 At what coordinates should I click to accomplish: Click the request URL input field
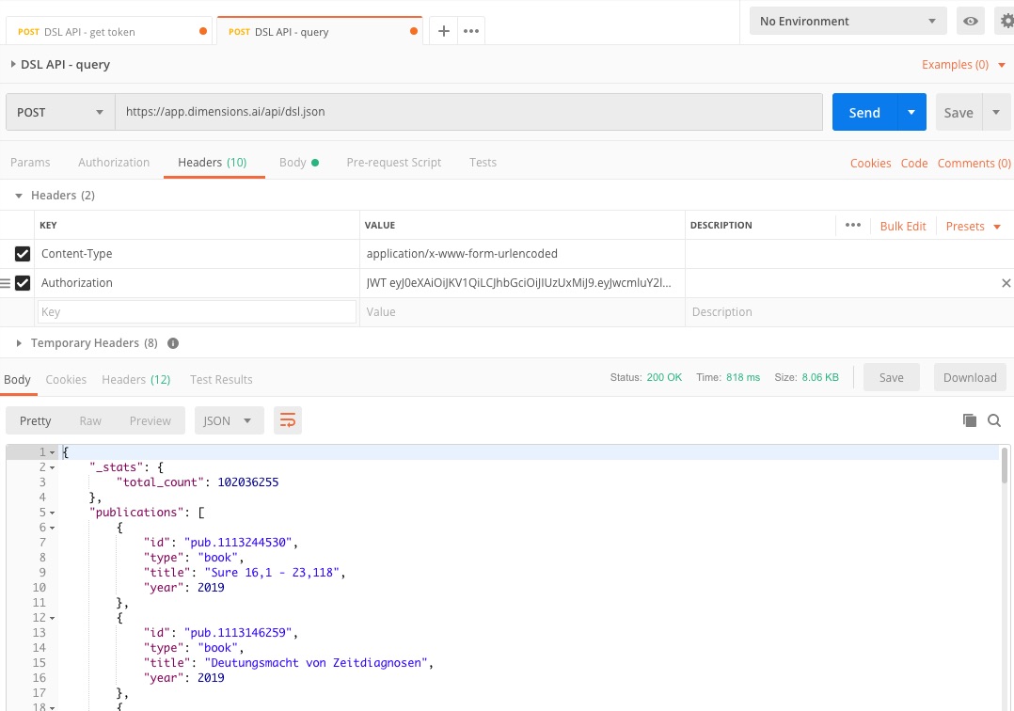click(468, 112)
